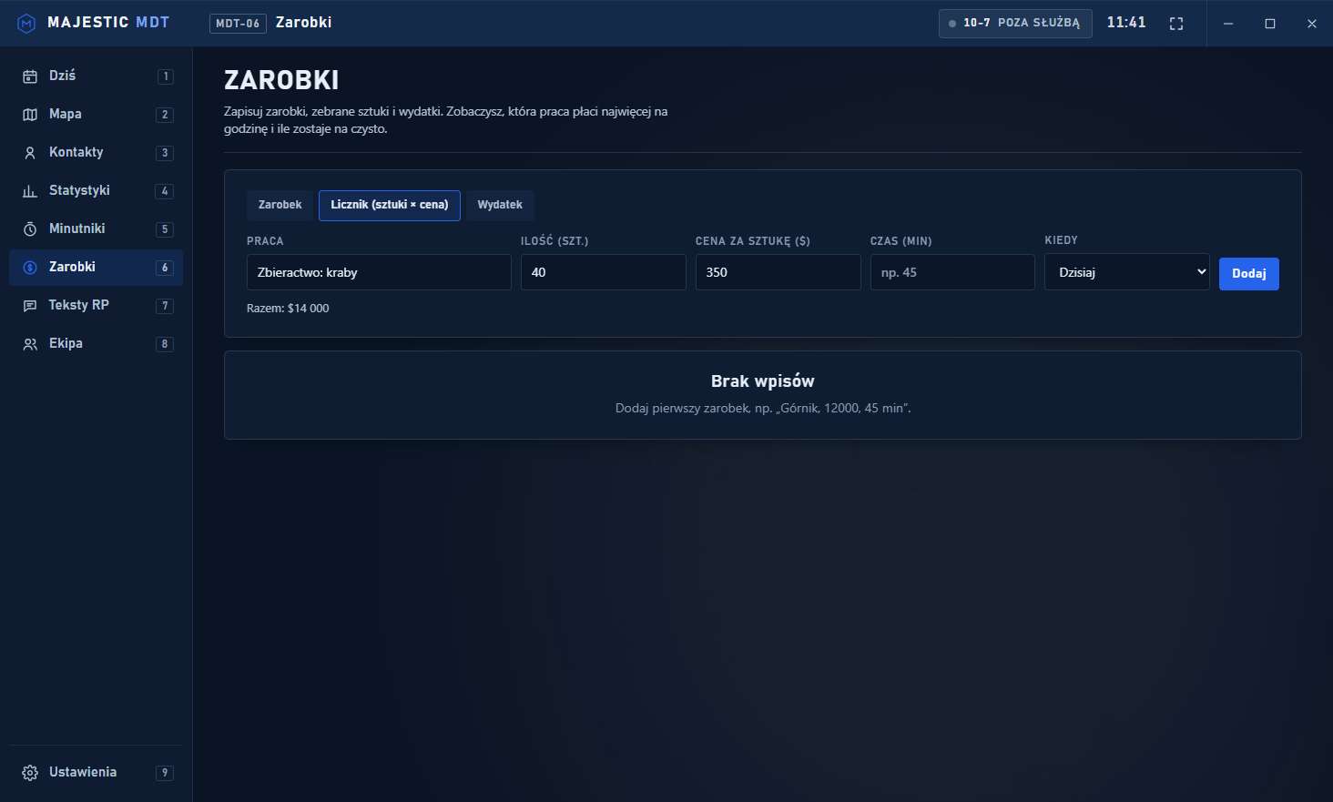Click the Teksty RP message icon
This screenshot has width=1333, height=802.
coord(30,306)
